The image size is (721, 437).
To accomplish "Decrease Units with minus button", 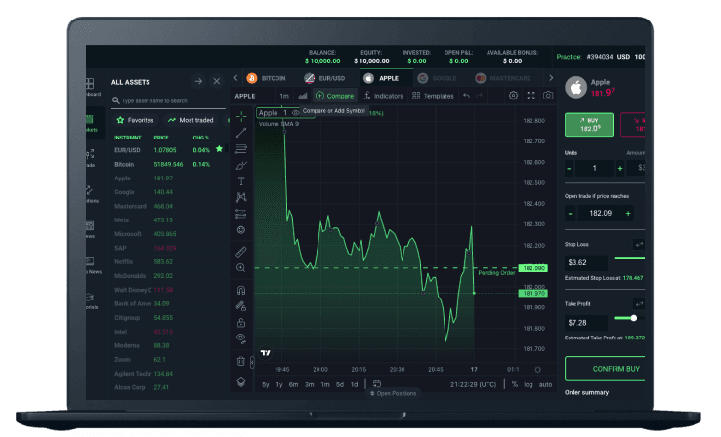I will pyautogui.click(x=570, y=169).
